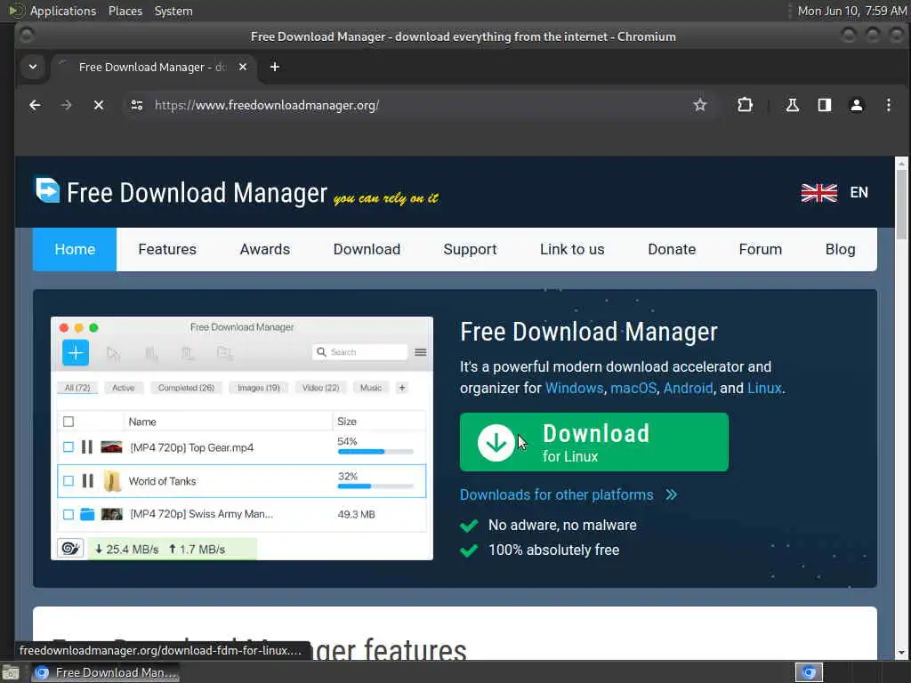Click the double chevron after other platforms
Screen dimensions: 911x683
[671, 494]
